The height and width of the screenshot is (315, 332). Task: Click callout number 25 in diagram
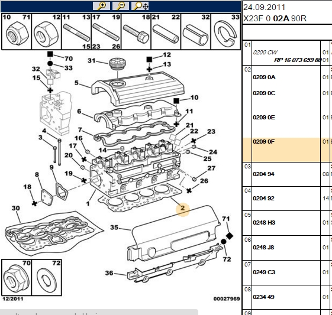point(207,158)
